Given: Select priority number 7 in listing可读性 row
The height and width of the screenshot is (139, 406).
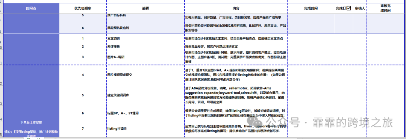Looking at the screenshot, I should pos(83,128).
